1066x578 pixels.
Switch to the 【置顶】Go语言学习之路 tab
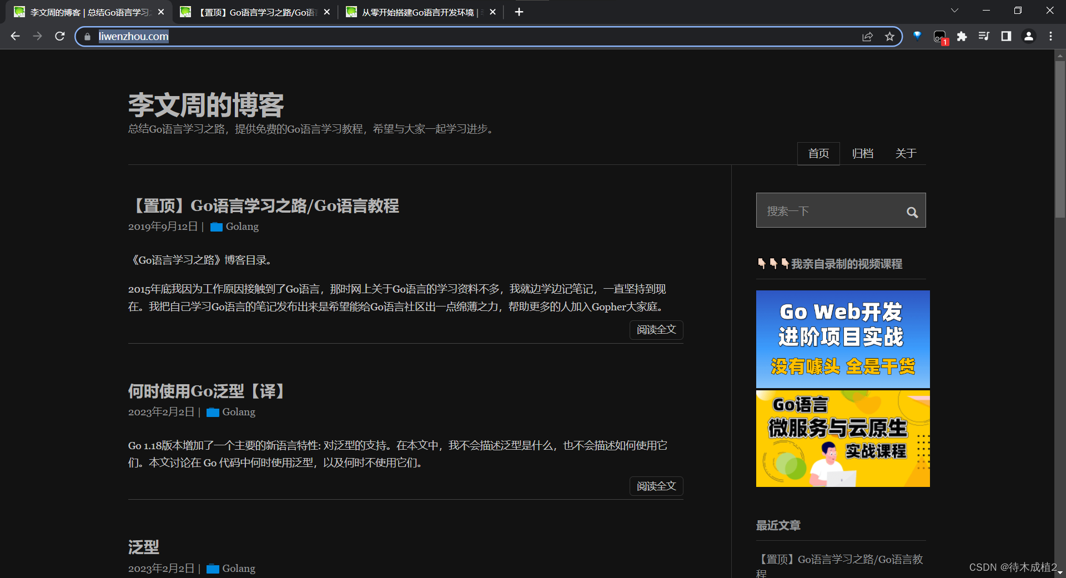(255, 12)
